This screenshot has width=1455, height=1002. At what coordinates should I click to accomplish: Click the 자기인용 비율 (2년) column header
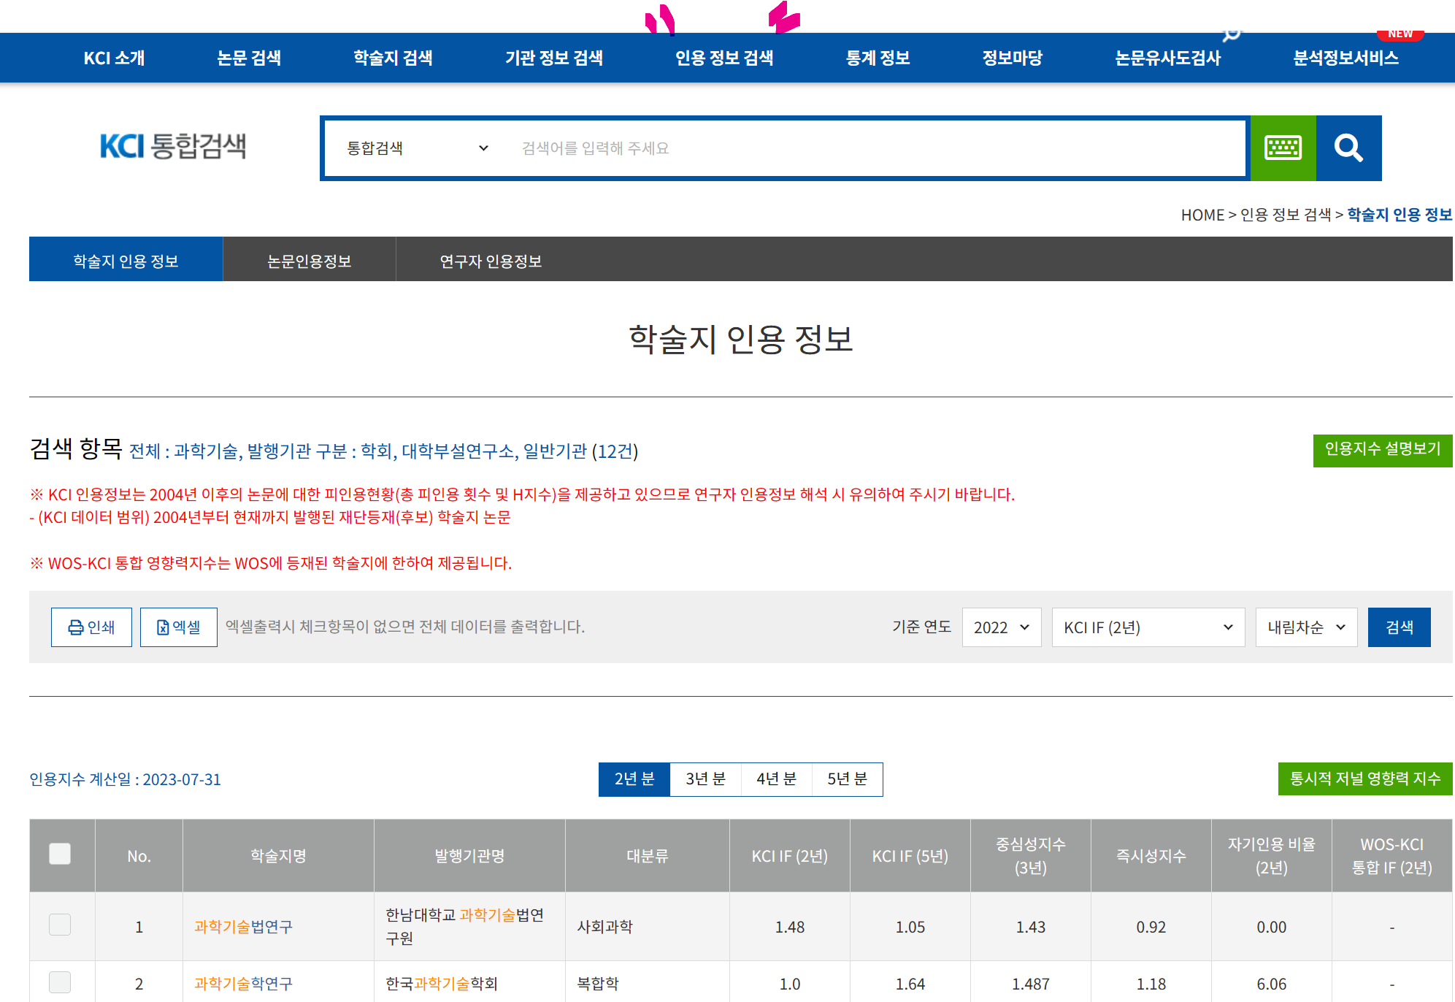tap(1272, 856)
